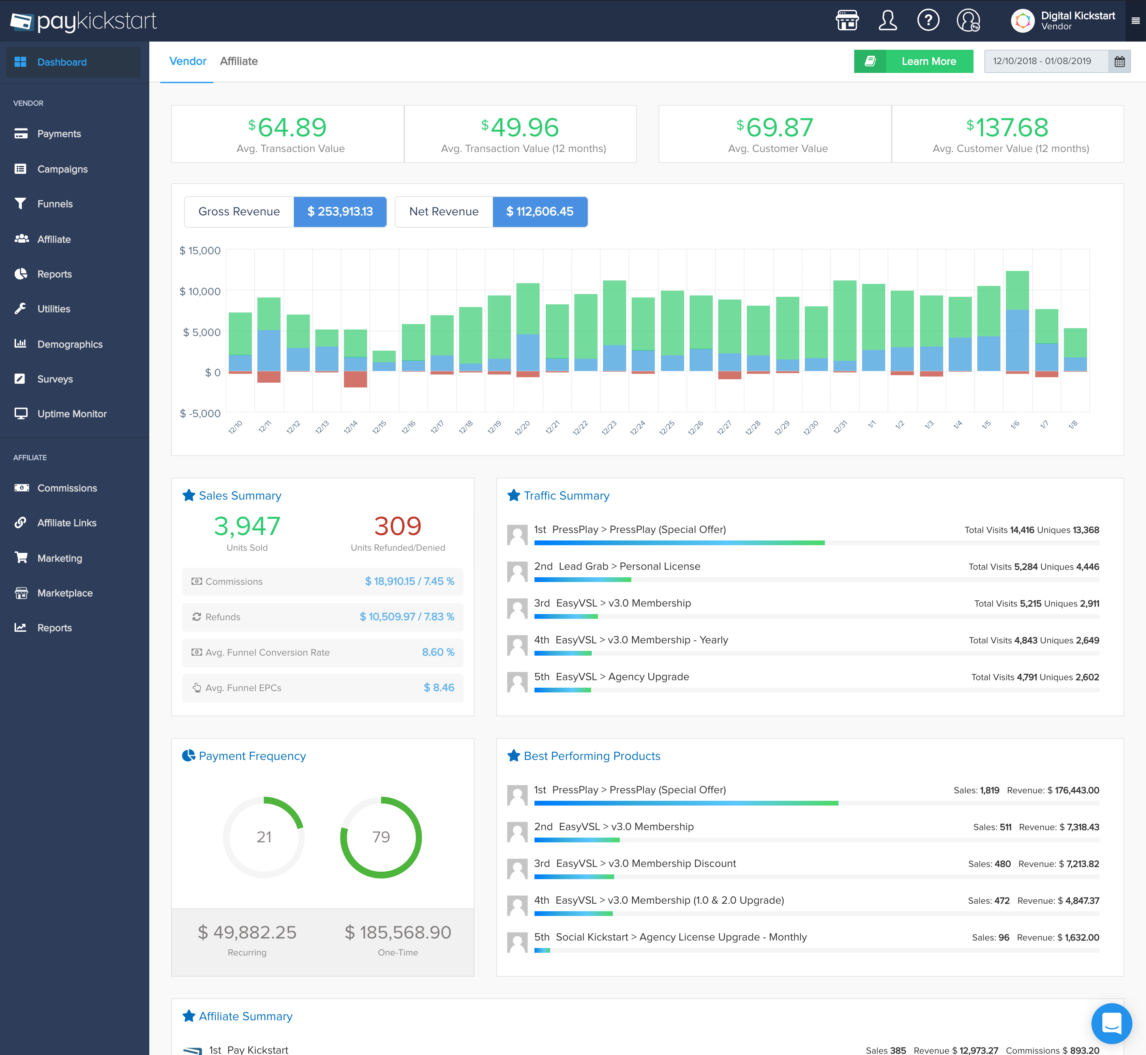Open the help question mark icon
Image resolution: width=1146 pixels, height=1055 pixels.
coord(928,20)
